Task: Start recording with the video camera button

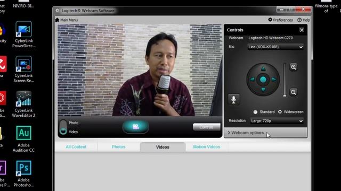Action: 135,127
